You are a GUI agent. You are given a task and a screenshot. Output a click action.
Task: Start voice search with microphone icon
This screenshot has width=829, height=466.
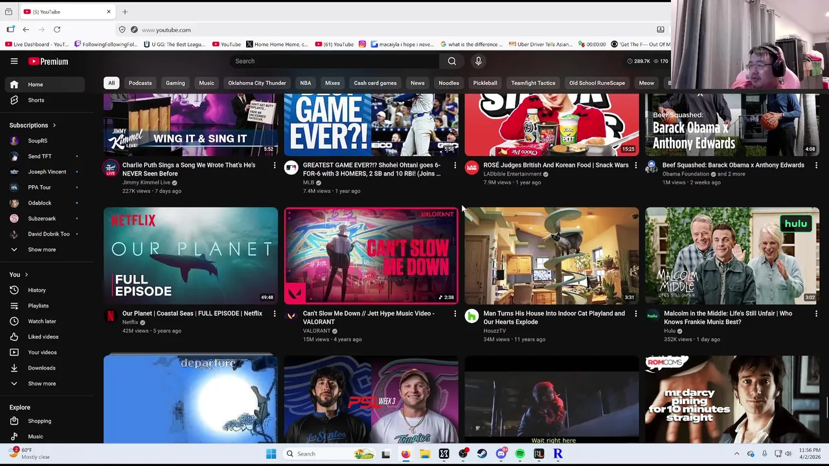click(x=478, y=61)
